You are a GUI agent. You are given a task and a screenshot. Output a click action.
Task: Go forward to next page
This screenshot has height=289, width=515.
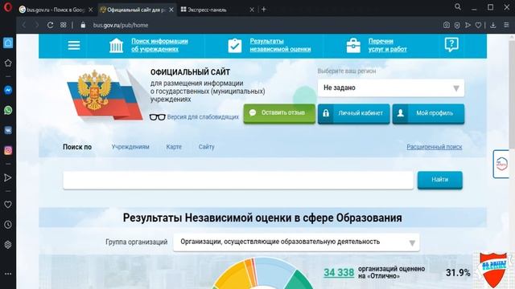click(36, 25)
